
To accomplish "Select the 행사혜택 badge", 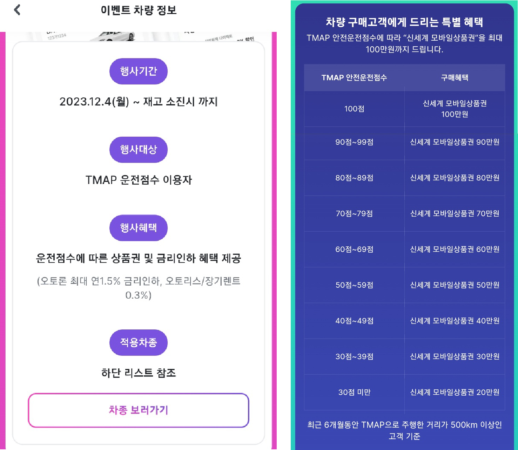I will pyautogui.click(x=139, y=228).
